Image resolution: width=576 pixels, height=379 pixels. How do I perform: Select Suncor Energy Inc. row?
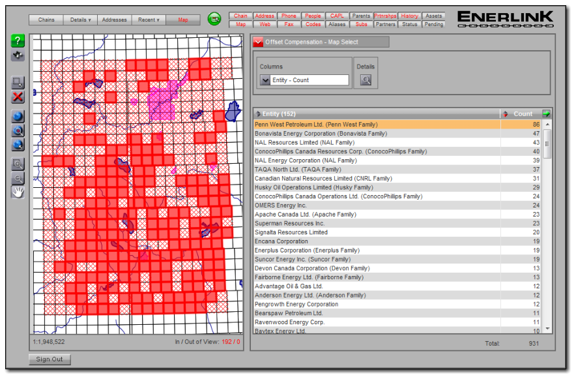tap(398, 260)
